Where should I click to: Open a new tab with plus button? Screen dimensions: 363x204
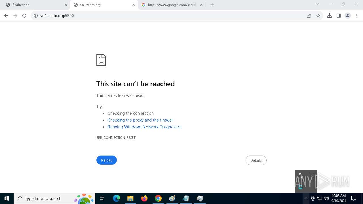[x=212, y=5]
